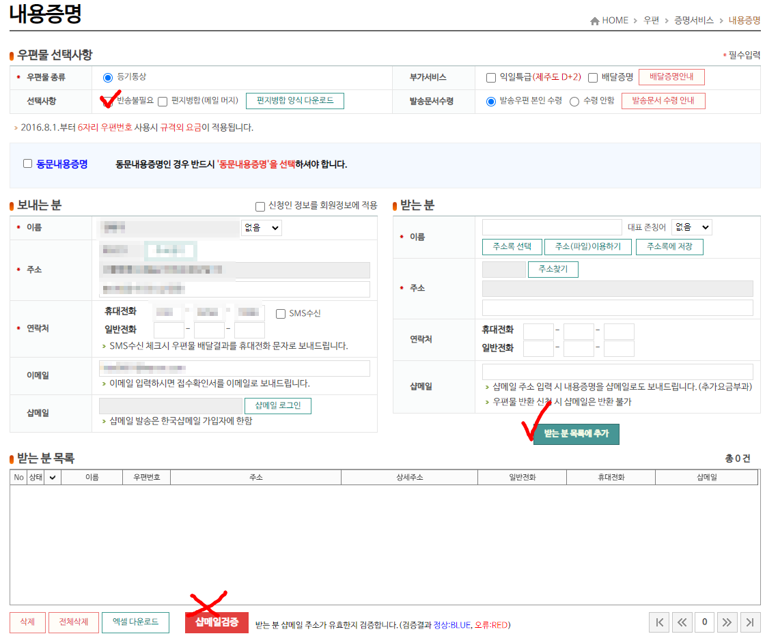Jump to last page of recipient list
This screenshot has width=765, height=636.
pos(750,622)
